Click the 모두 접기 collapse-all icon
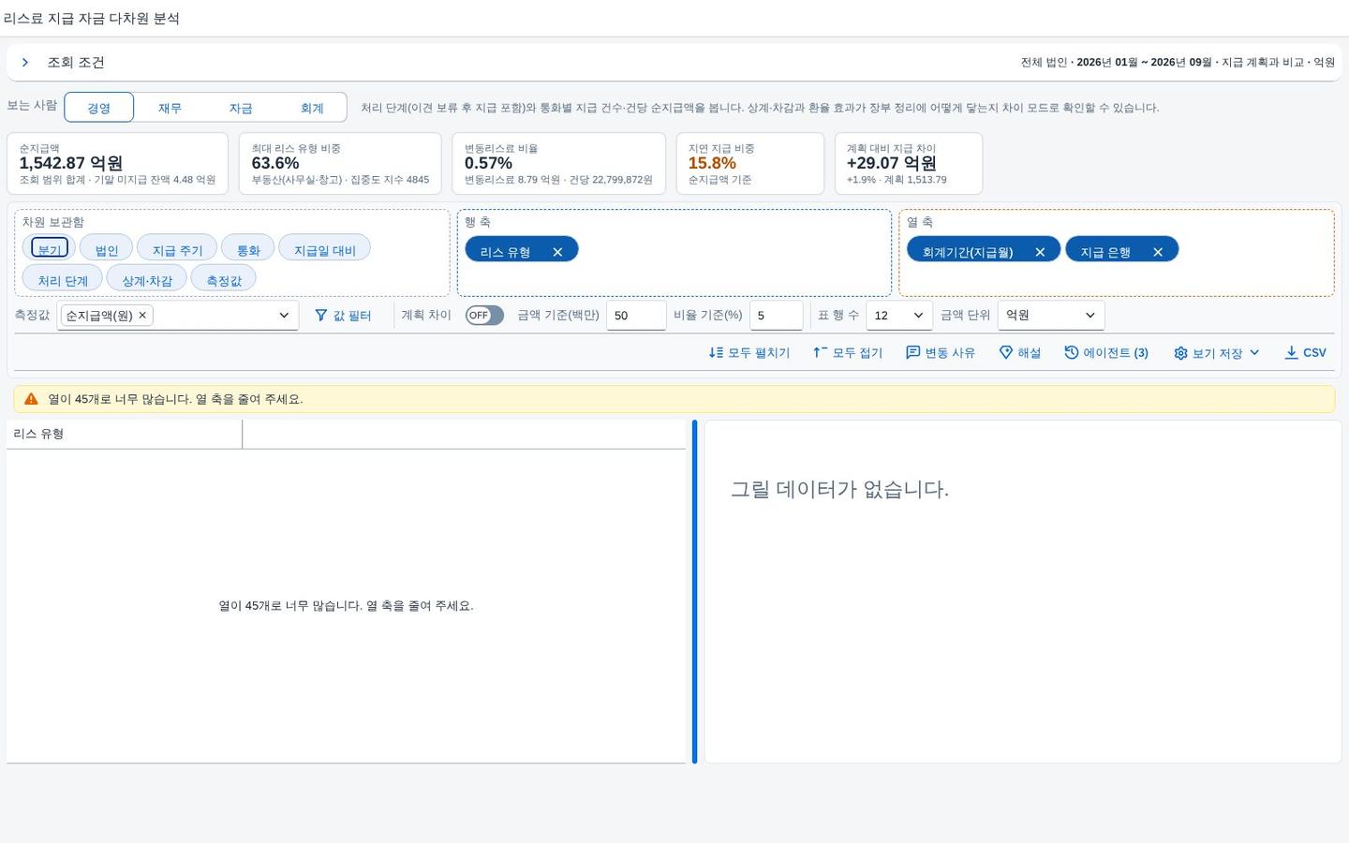The image size is (1349, 843). (820, 353)
